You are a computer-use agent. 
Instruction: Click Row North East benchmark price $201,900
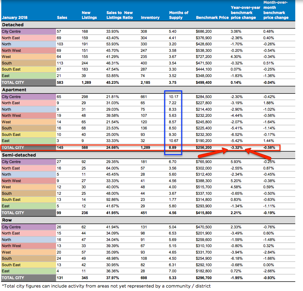pos(203,233)
